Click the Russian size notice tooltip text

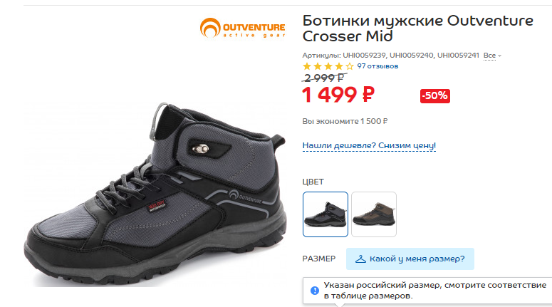pos(434,291)
